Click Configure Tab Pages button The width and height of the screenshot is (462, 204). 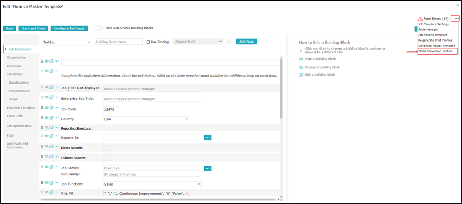[69, 28]
